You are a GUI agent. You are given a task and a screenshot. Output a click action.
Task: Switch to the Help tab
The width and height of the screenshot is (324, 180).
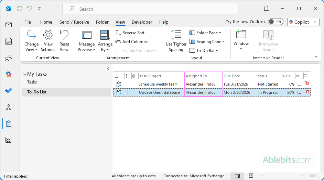(x=164, y=22)
